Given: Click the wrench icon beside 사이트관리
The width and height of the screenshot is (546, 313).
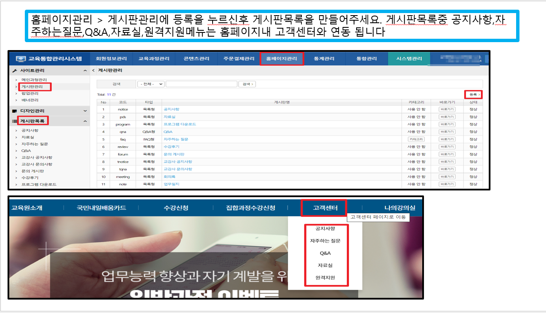Looking at the screenshot, I should click(x=15, y=71).
